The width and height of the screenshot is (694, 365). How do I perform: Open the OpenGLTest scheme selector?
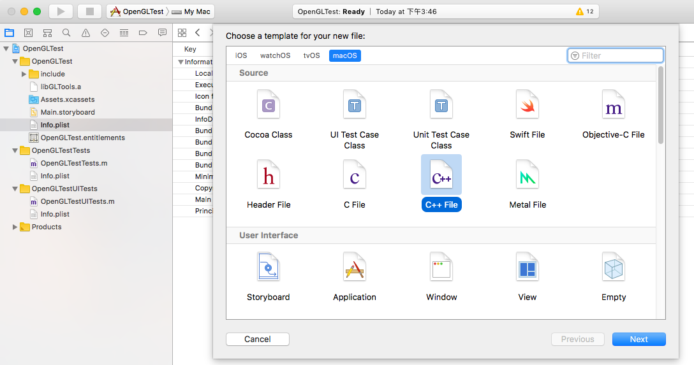coord(137,11)
